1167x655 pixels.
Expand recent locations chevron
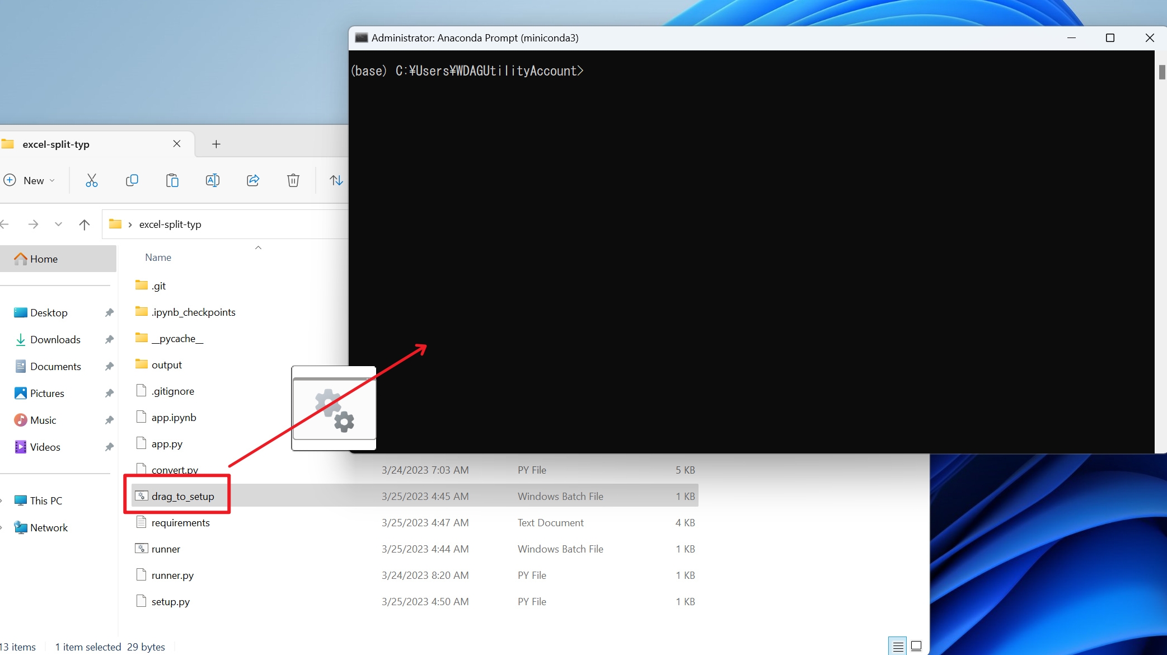[58, 224]
